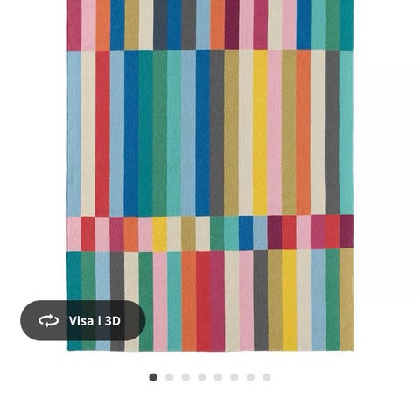Open the seventh image pagination dot
Viewport: 420px width, 420px height.
click(x=250, y=377)
